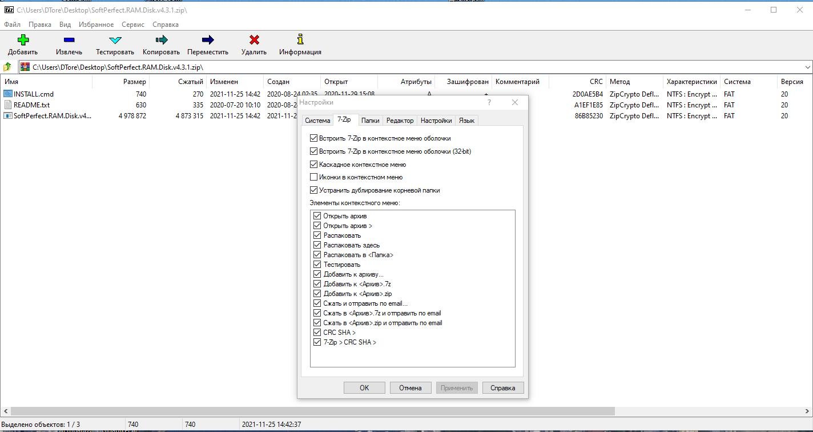This screenshot has width=813, height=432.
Task: Open the Избранное menu
Action: (x=96, y=25)
